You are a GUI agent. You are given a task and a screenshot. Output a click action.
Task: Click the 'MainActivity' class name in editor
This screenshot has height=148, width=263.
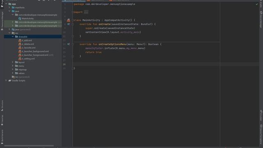pyautogui.click(x=91, y=20)
